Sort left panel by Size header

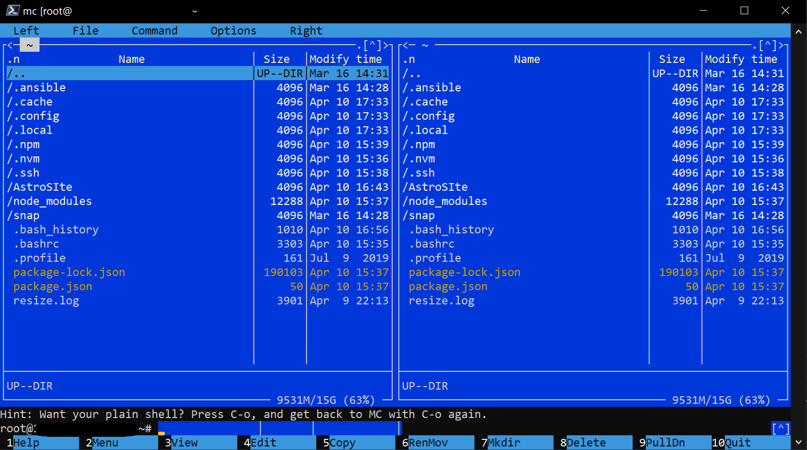coord(276,59)
